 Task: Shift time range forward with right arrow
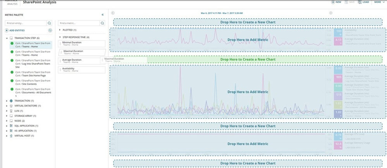click(x=331, y=13)
